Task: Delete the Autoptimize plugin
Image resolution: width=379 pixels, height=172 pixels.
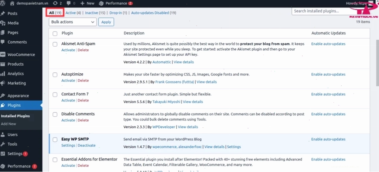Action: click(83, 81)
